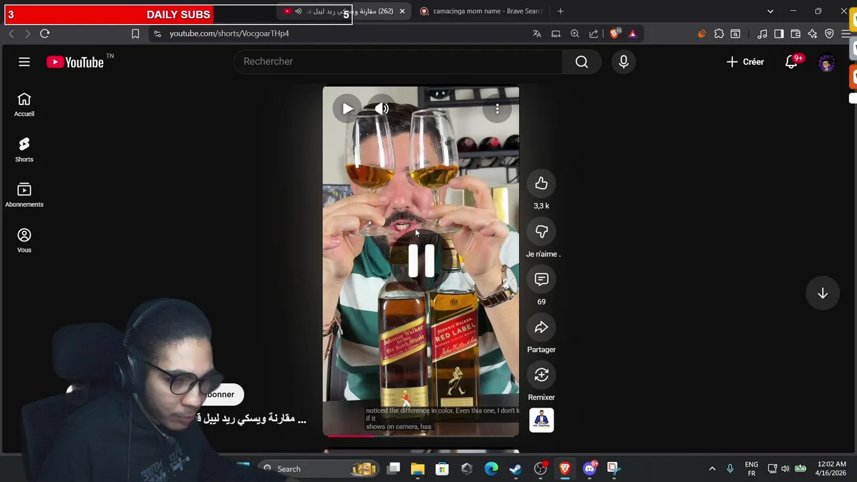This screenshot has height=482, width=857.
Task: Open Discord from the taskbar
Action: [x=589, y=469]
